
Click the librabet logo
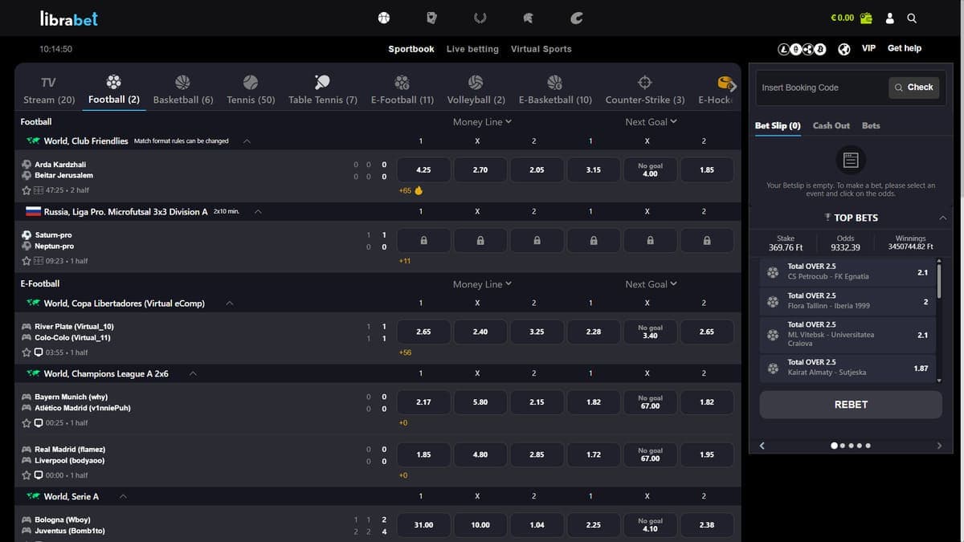point(68,18)
